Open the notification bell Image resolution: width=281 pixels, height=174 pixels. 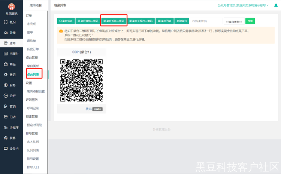point(276,5)
